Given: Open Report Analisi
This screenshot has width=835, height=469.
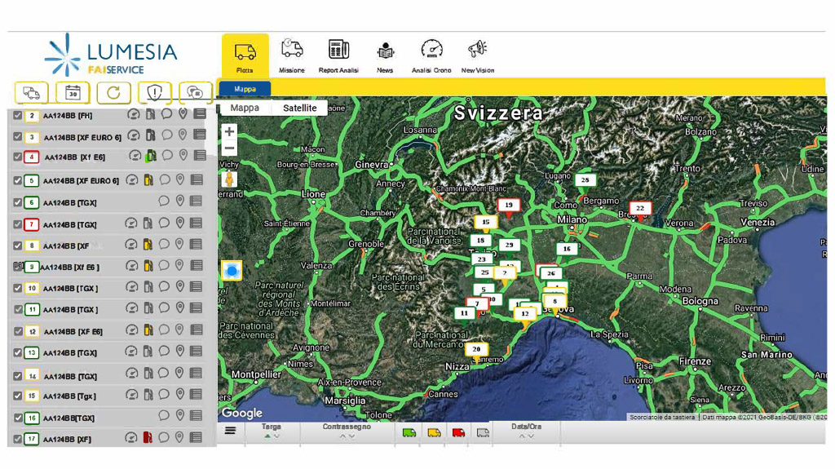Looking at the screenshot, I should pos(338,55).
